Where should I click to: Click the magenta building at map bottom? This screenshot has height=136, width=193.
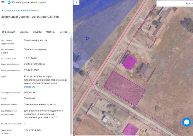click(130, 129)
